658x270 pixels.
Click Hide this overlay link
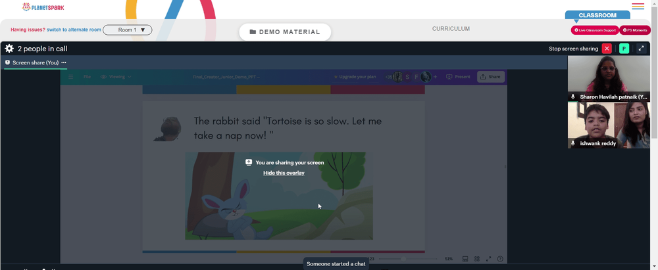click(x=284, y=173)
